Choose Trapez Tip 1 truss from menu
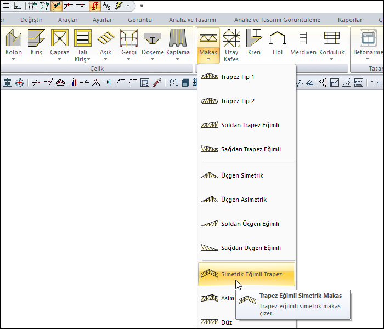 point(238,77)
